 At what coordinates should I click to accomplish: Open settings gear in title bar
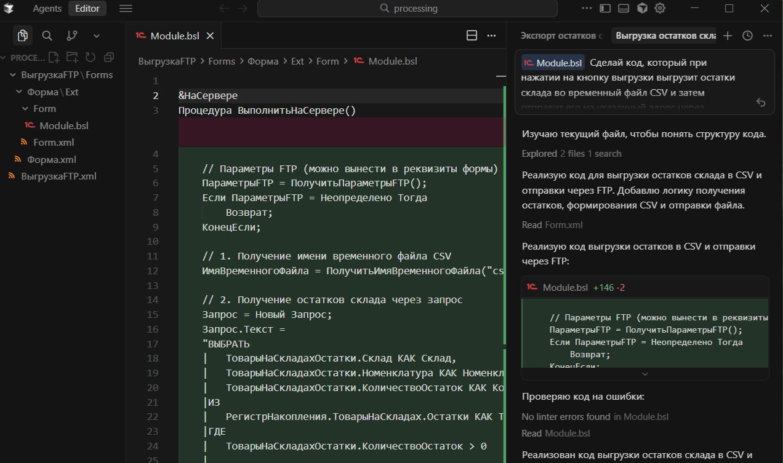[x=661, y=9]
